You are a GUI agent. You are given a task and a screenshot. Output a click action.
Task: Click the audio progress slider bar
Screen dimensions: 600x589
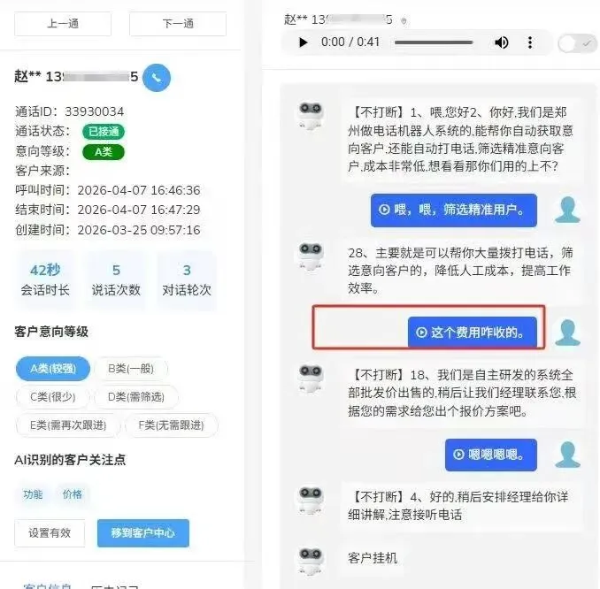[434, 42]
